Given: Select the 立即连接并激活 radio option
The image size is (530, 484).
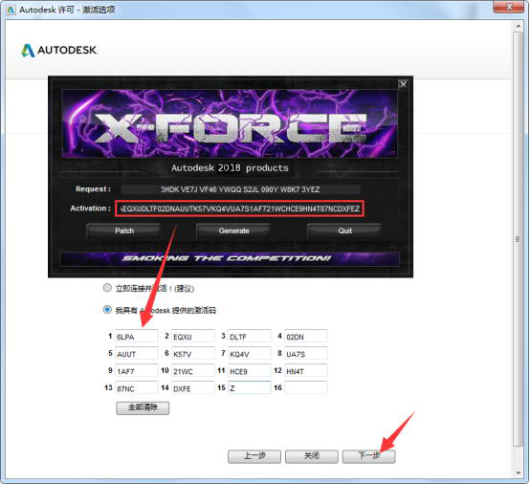Looking at the screenshot, I should click(107, 288).
